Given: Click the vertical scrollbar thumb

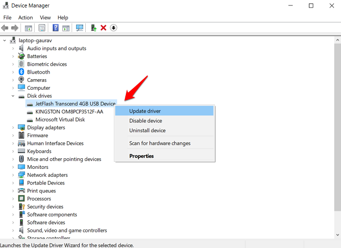Looking at the screenshot, I should click(x=337, y=127).
